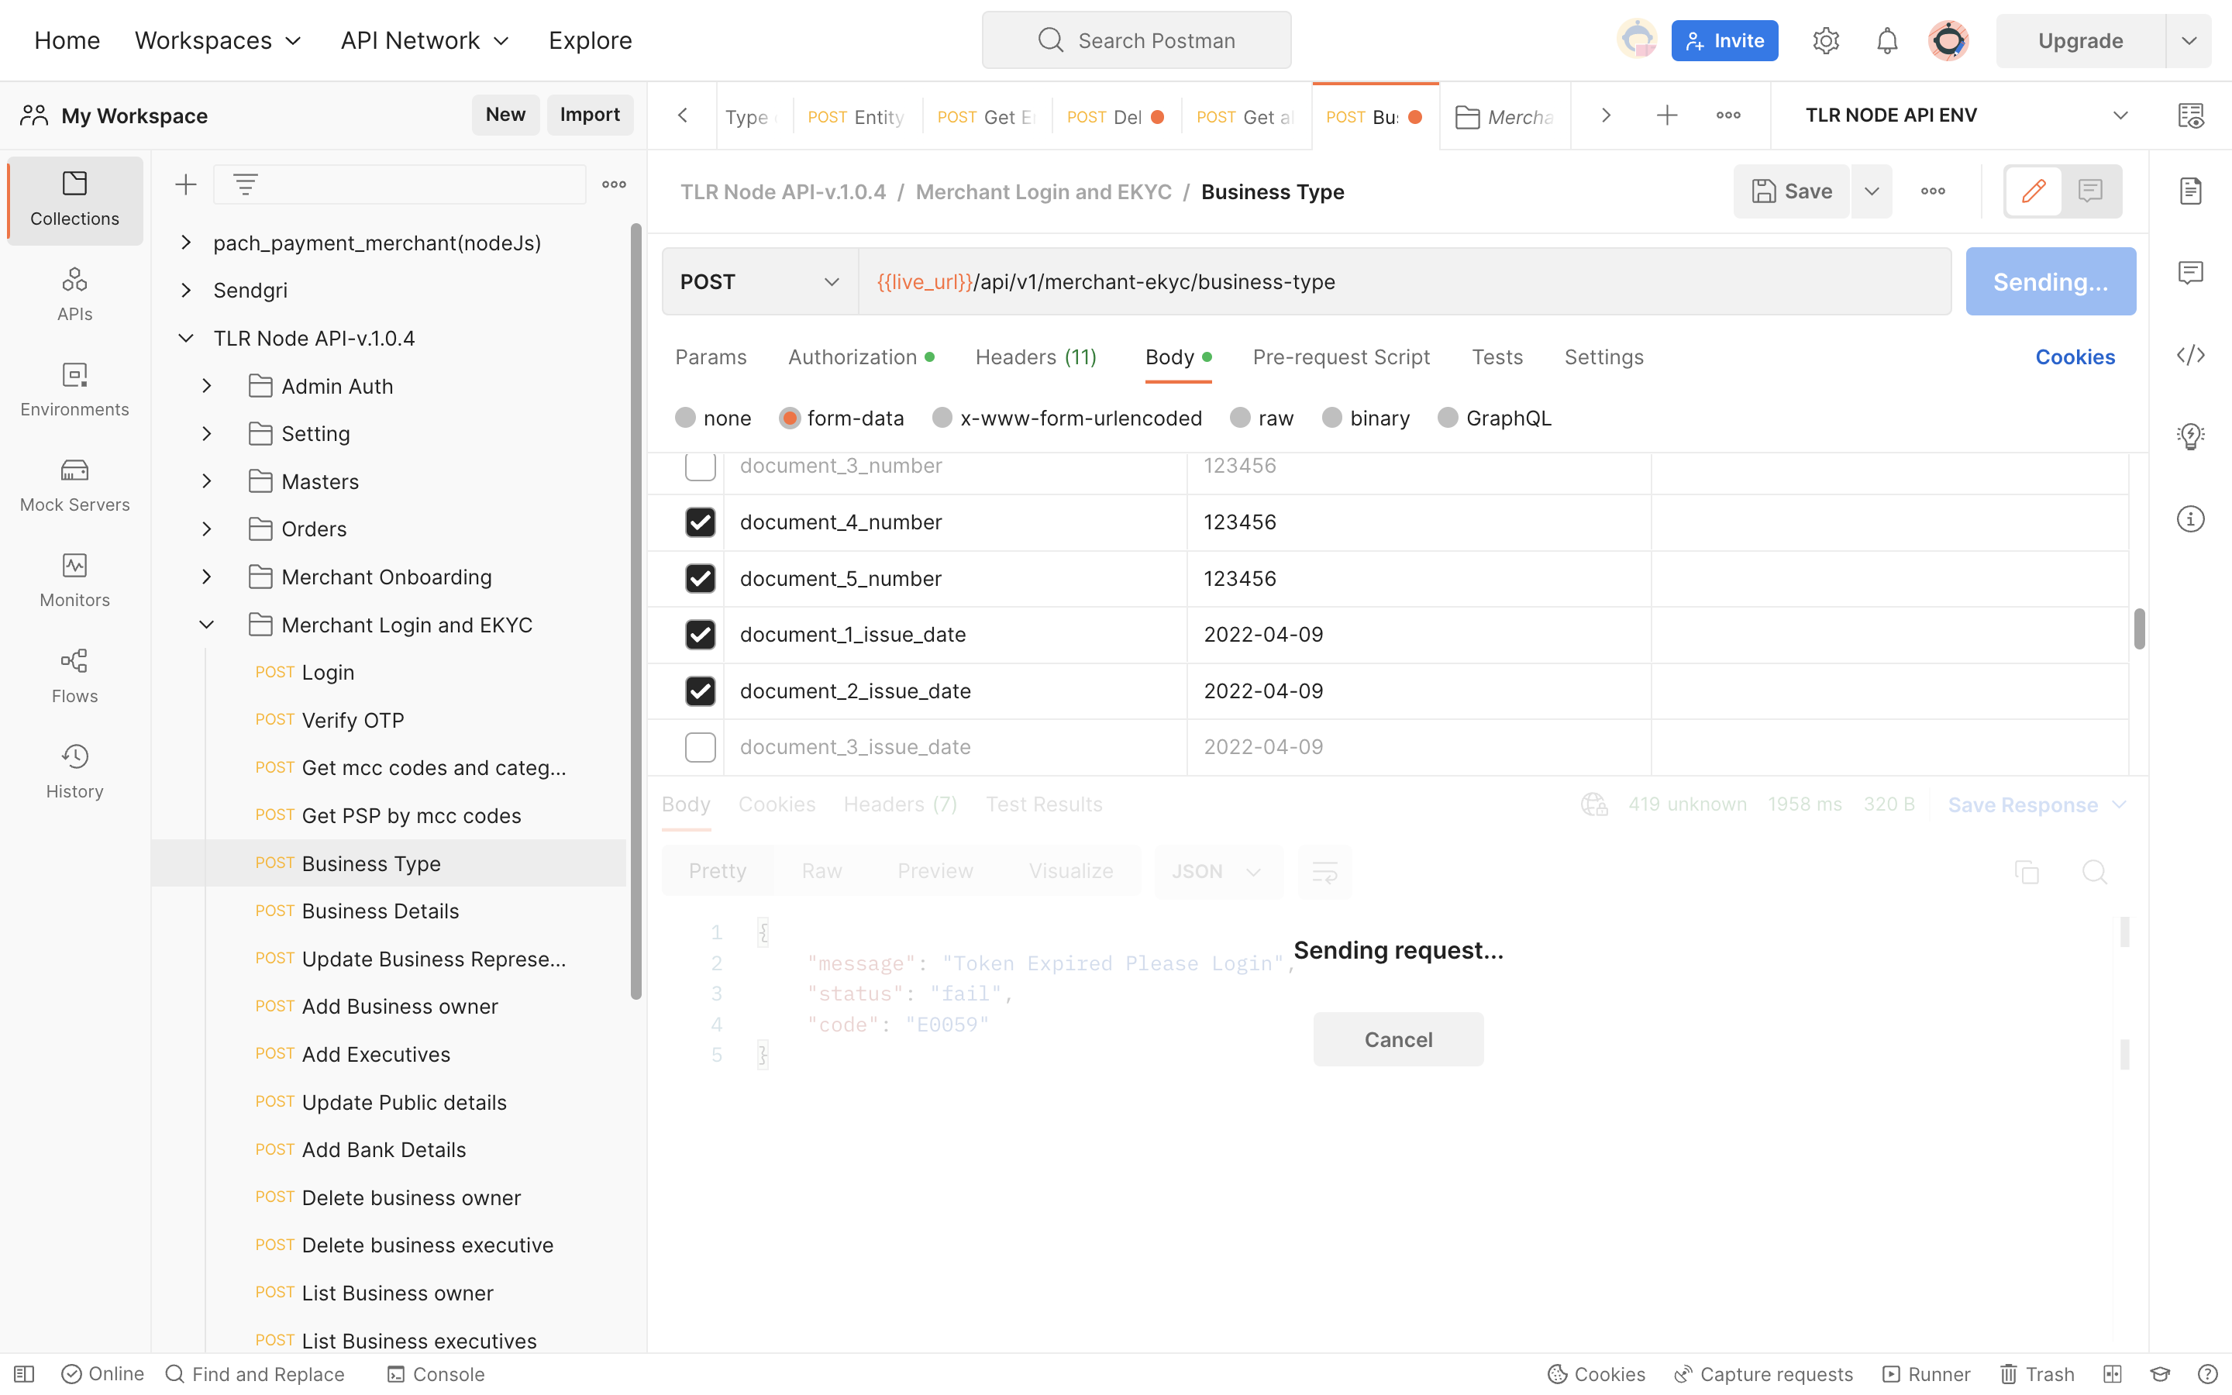Select the GraphQL body type
The height and width of the screenshot is (1395, 2232).
1448,418
